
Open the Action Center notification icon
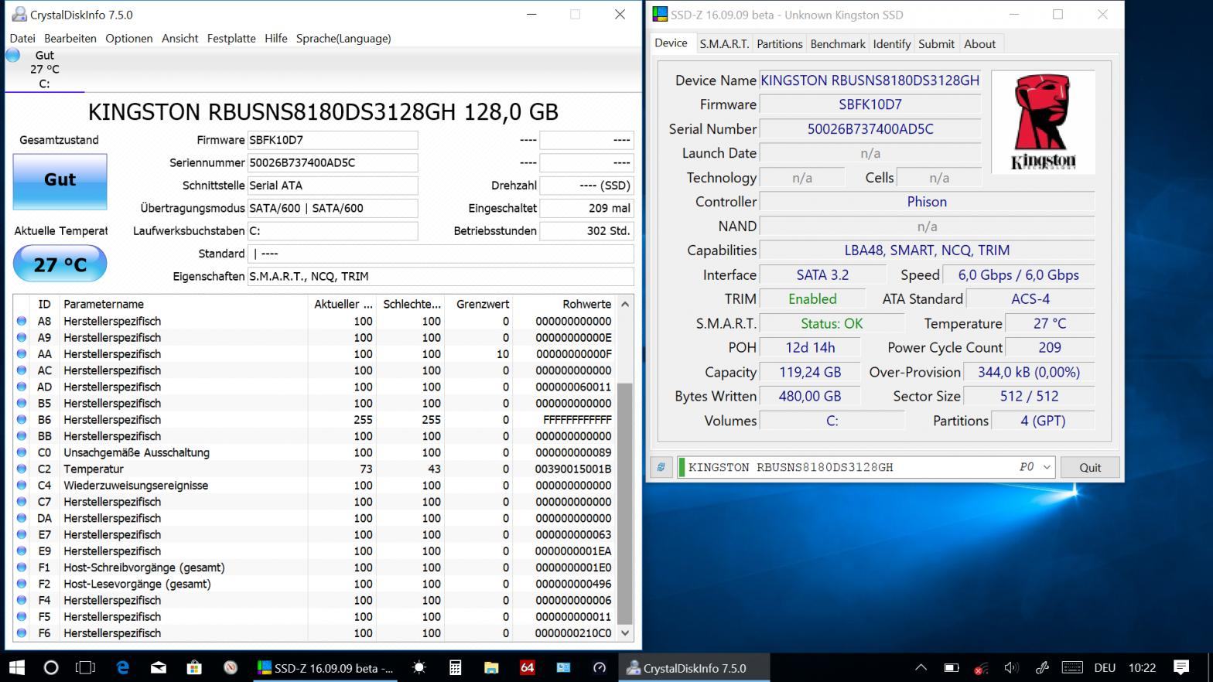click(1181, 667)
